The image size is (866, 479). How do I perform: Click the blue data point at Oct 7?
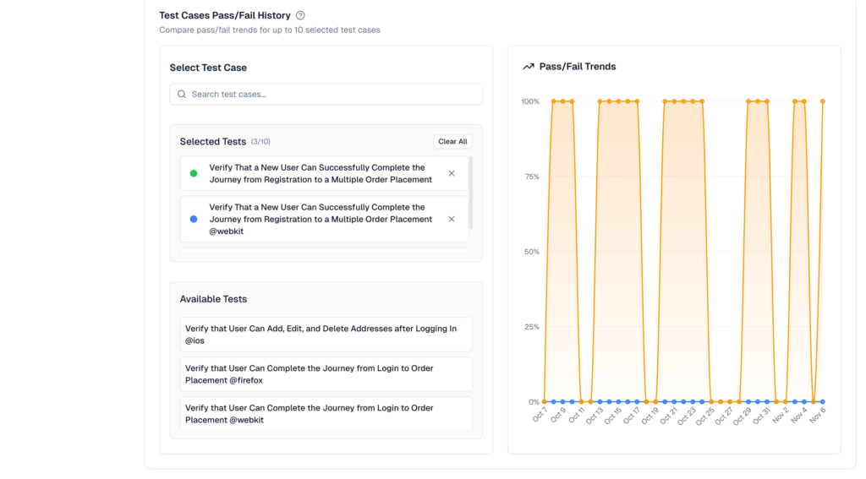pyautogui.click(x=545, y=402)
